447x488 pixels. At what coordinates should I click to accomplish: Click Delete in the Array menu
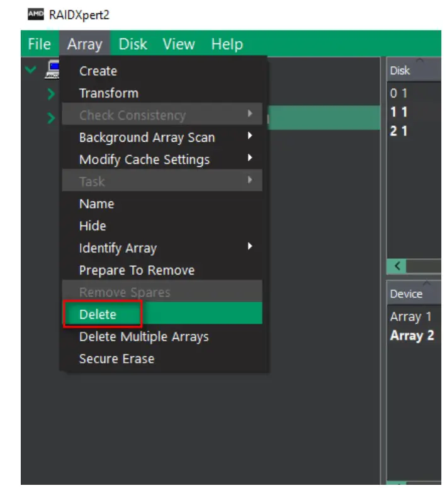[x=162, y=314]
